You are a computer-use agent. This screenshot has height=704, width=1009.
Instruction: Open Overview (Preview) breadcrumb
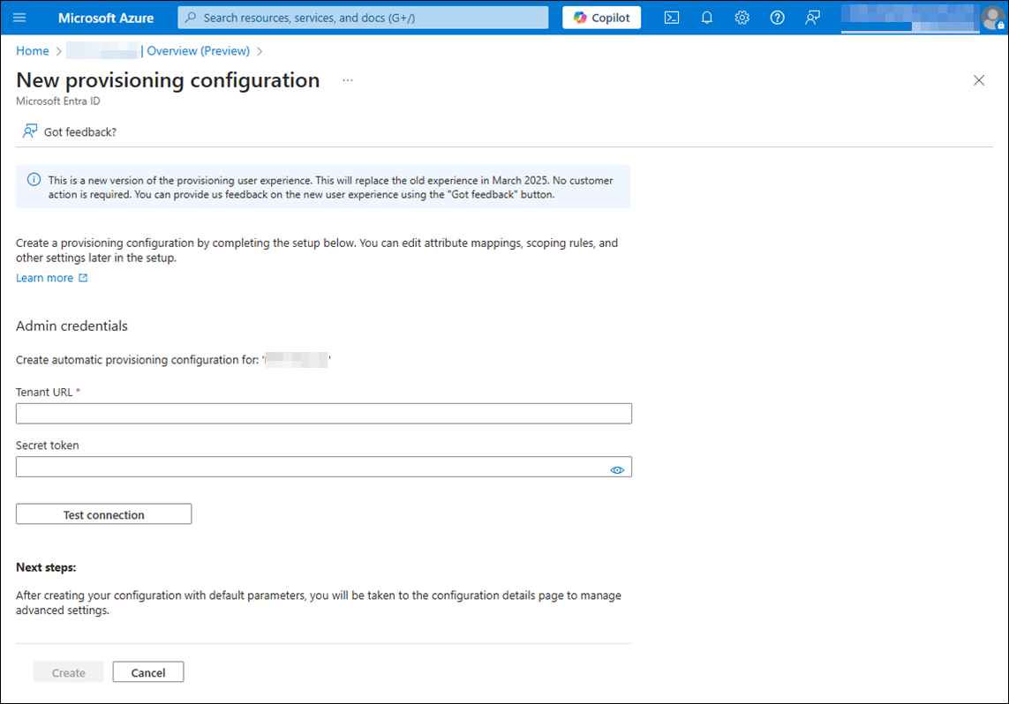click(198, 50)
